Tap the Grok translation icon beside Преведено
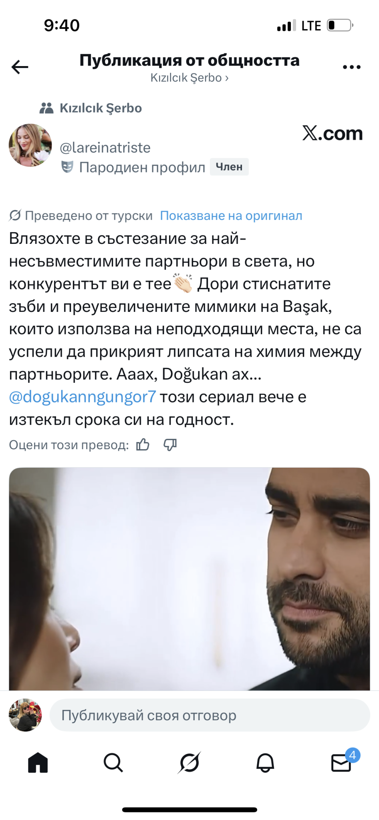The image size is (379, 820). click(x=15, y=215)
